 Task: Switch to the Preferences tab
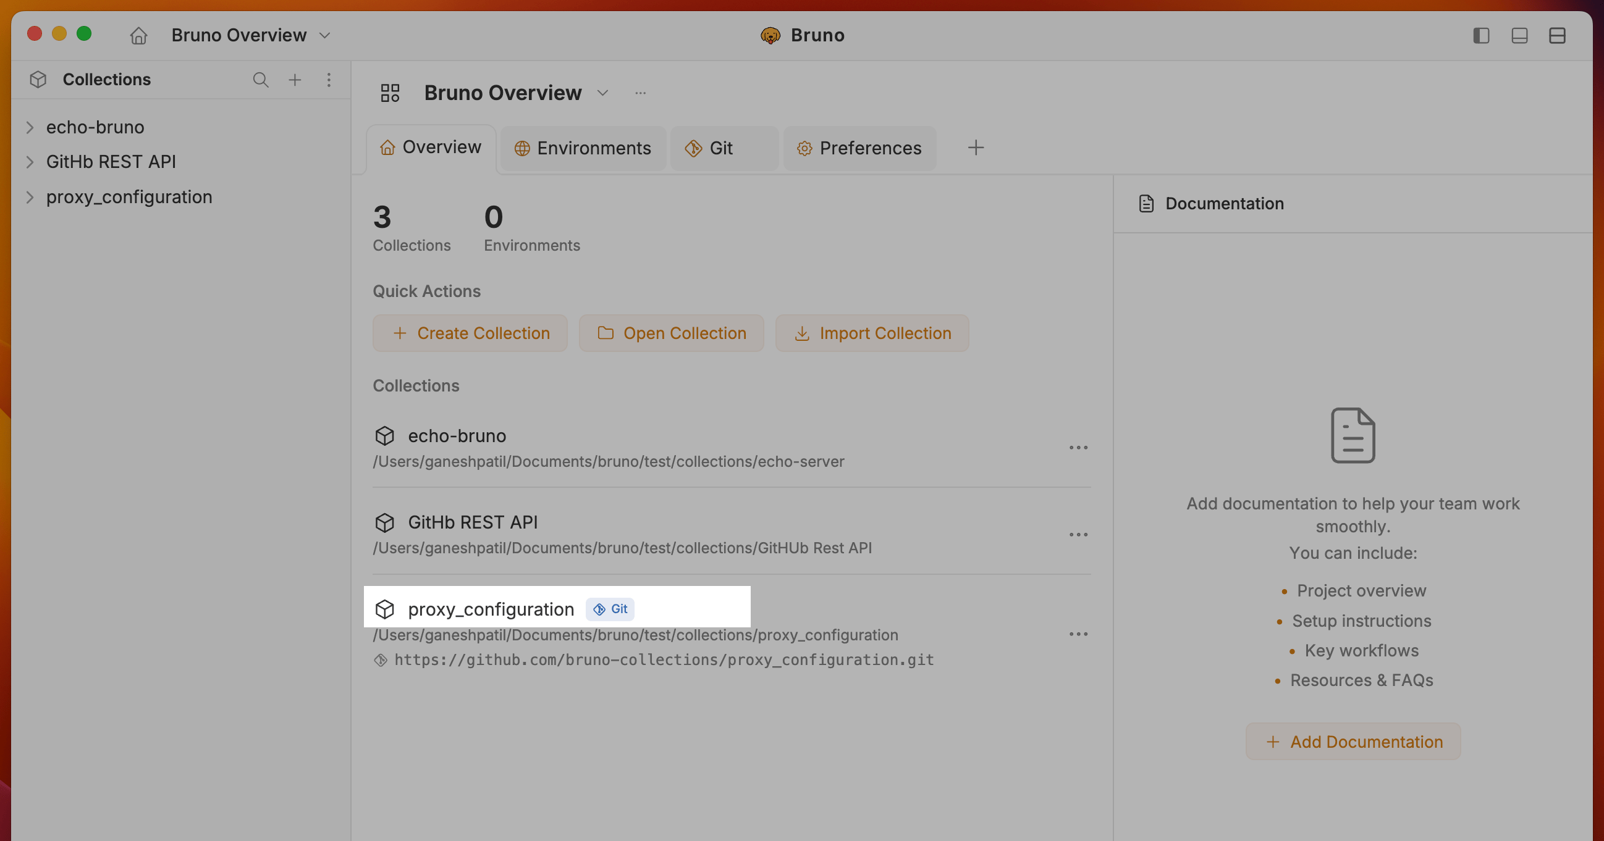(860, 148)
